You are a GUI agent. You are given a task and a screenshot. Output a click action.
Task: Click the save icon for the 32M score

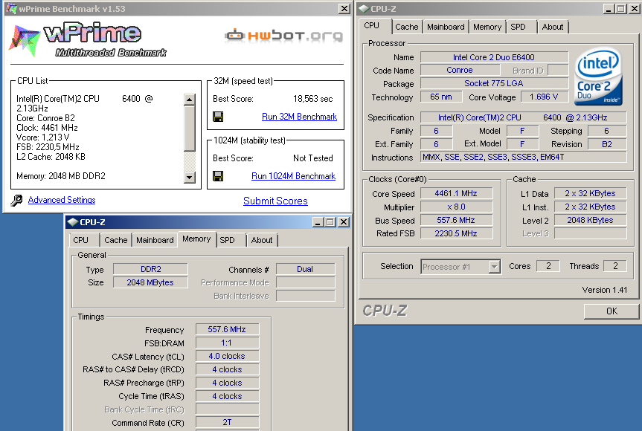[x=218, y=117]
